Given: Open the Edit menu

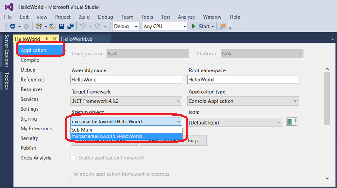Looking at the screenshot, I should click(x=24, y=17).
